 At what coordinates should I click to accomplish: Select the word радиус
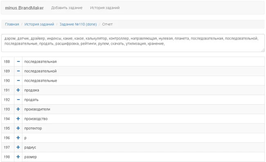pos(30,147)
